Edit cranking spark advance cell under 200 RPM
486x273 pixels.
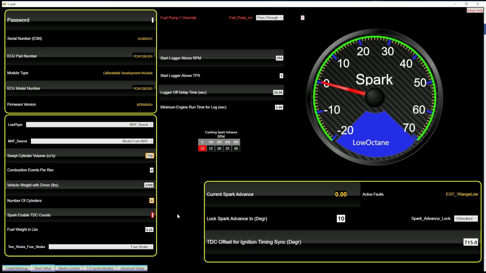tap(219, 148)
